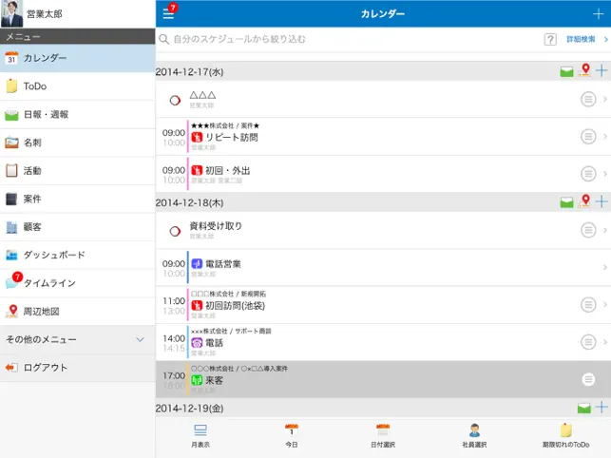Viewport: 611px width, 458px height.
Task: Open the 来客 schedule entry
Action: coord(384,379)
